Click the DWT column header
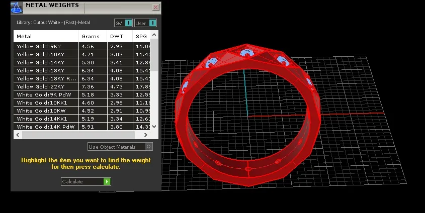Image resolution: width=425 pixels, height=213 pixels. pyautogui.click(x=120, y=36)
